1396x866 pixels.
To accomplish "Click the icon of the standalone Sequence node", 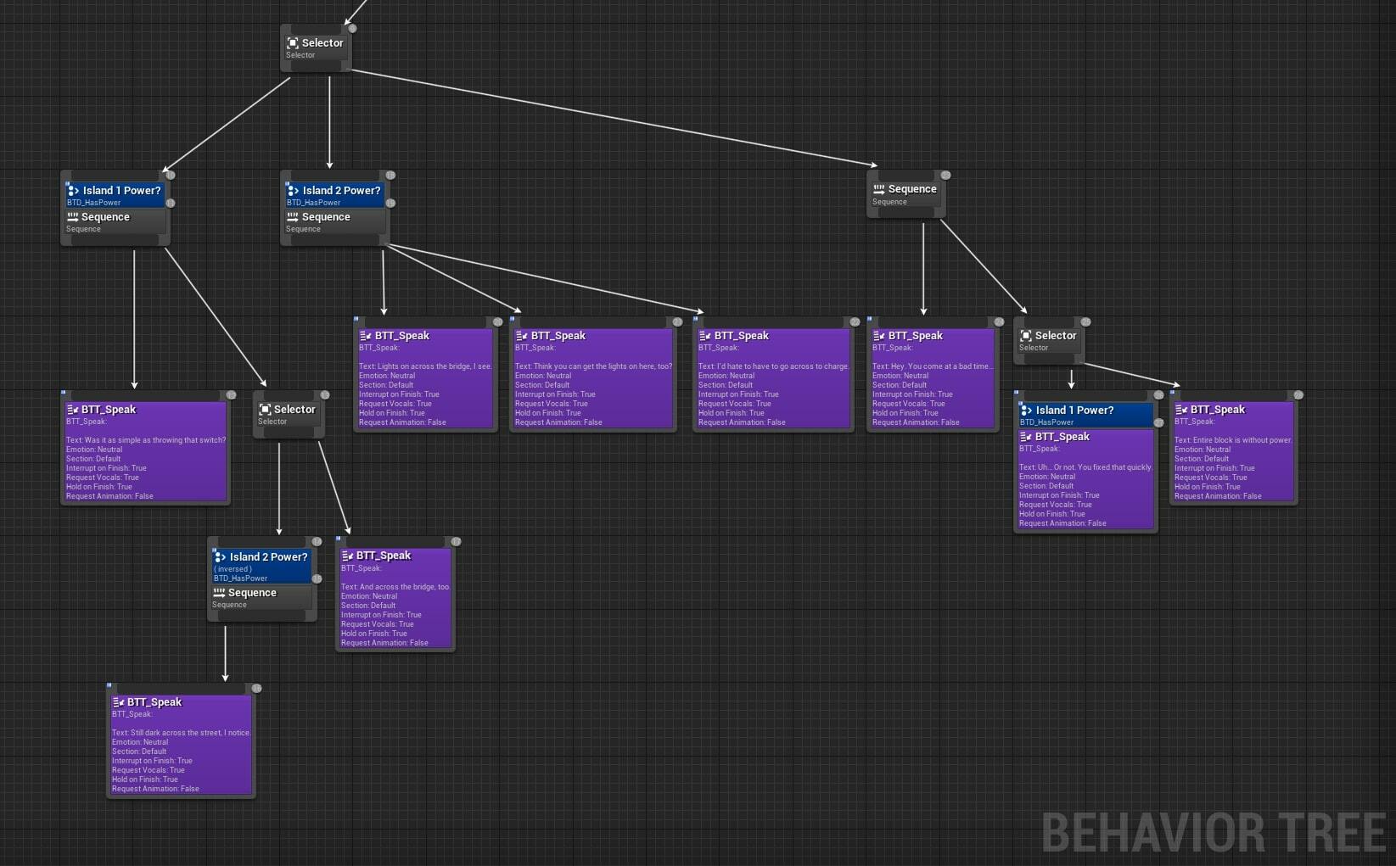I will pos(879,189).
